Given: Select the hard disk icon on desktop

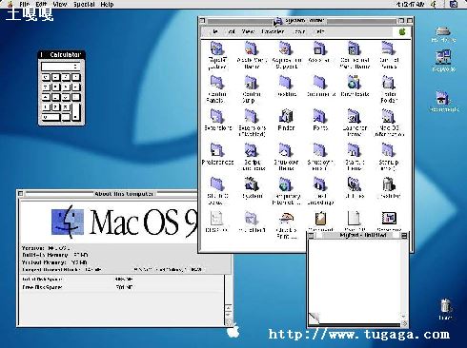Looking at the screenshot, I should (443, 31).
